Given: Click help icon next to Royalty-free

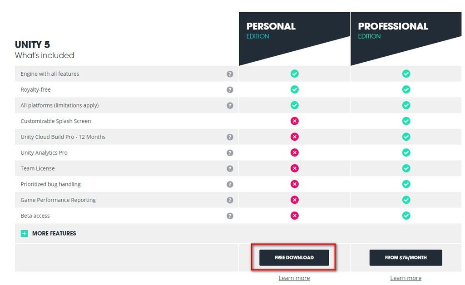Looking at the screenshot, I should tap(230, 90).
